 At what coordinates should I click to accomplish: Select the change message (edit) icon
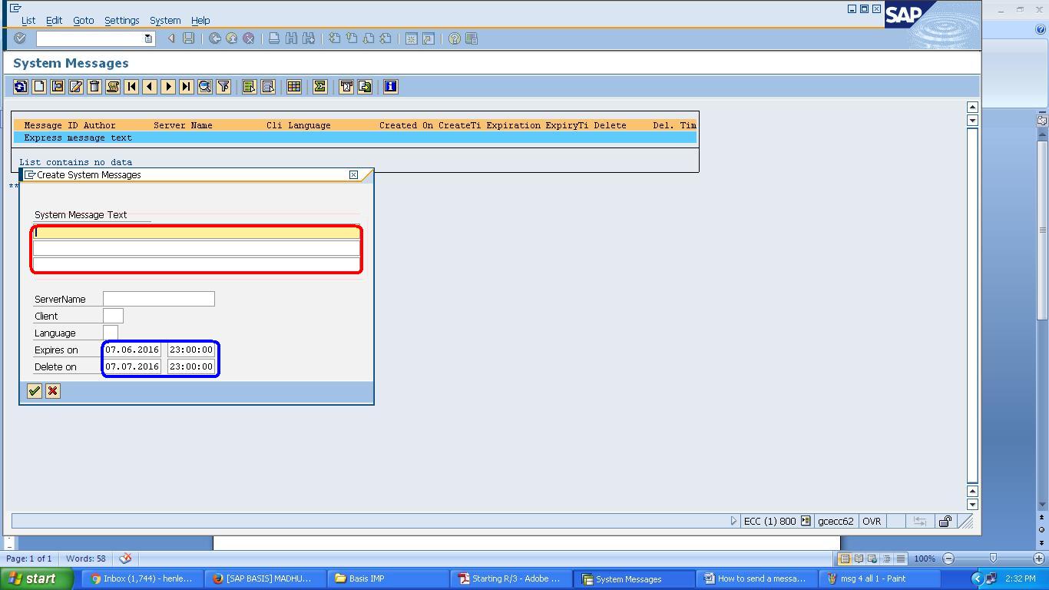tap(75, 86)
